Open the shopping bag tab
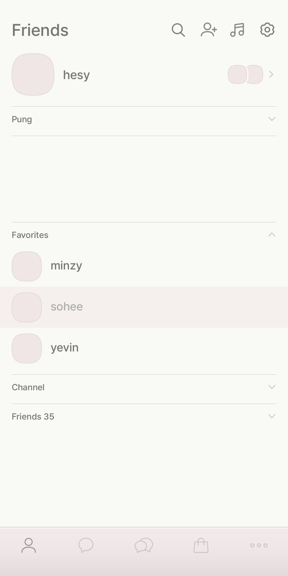This screenshot has width=288, height=576. pos(201,545)
